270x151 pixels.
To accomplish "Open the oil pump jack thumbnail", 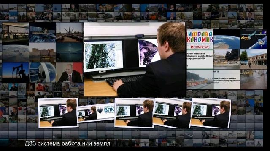I will tap(15, 73).
